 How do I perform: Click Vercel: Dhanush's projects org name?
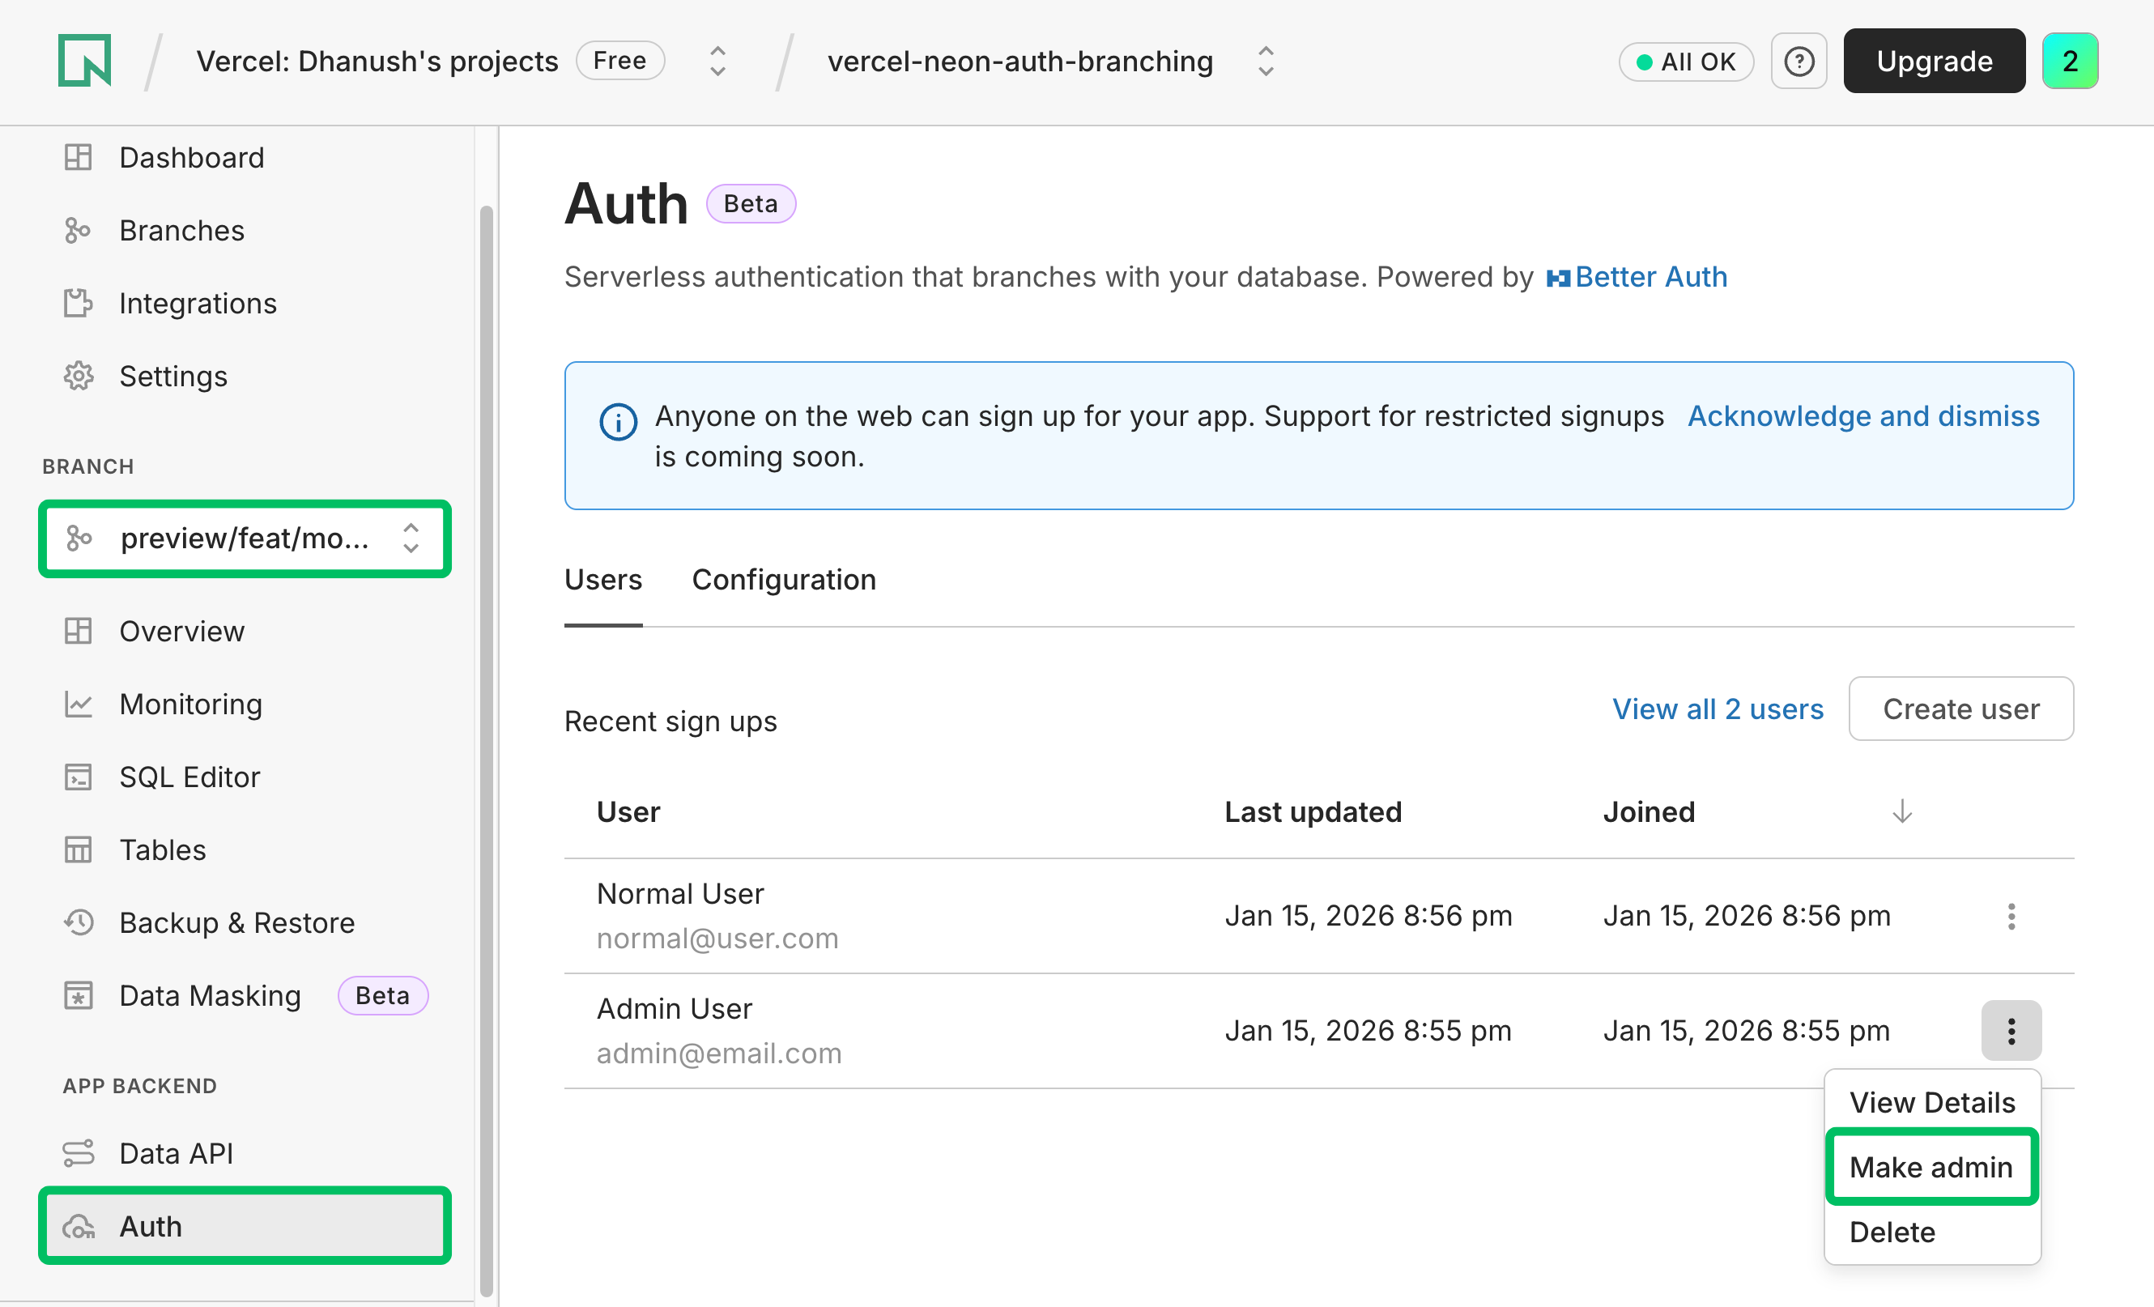coord(377,62)
